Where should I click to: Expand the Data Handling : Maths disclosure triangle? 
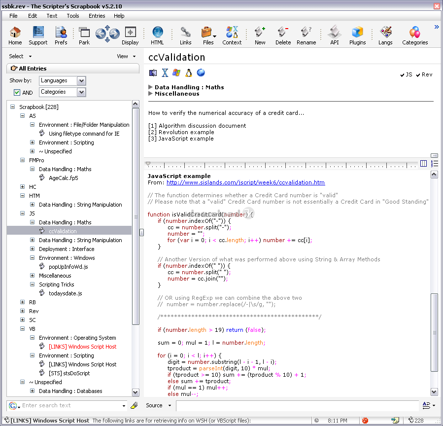151,87
